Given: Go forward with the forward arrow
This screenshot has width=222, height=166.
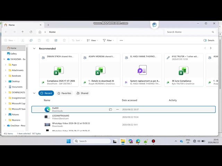Looking at the screenshot, I should [14, 32].
